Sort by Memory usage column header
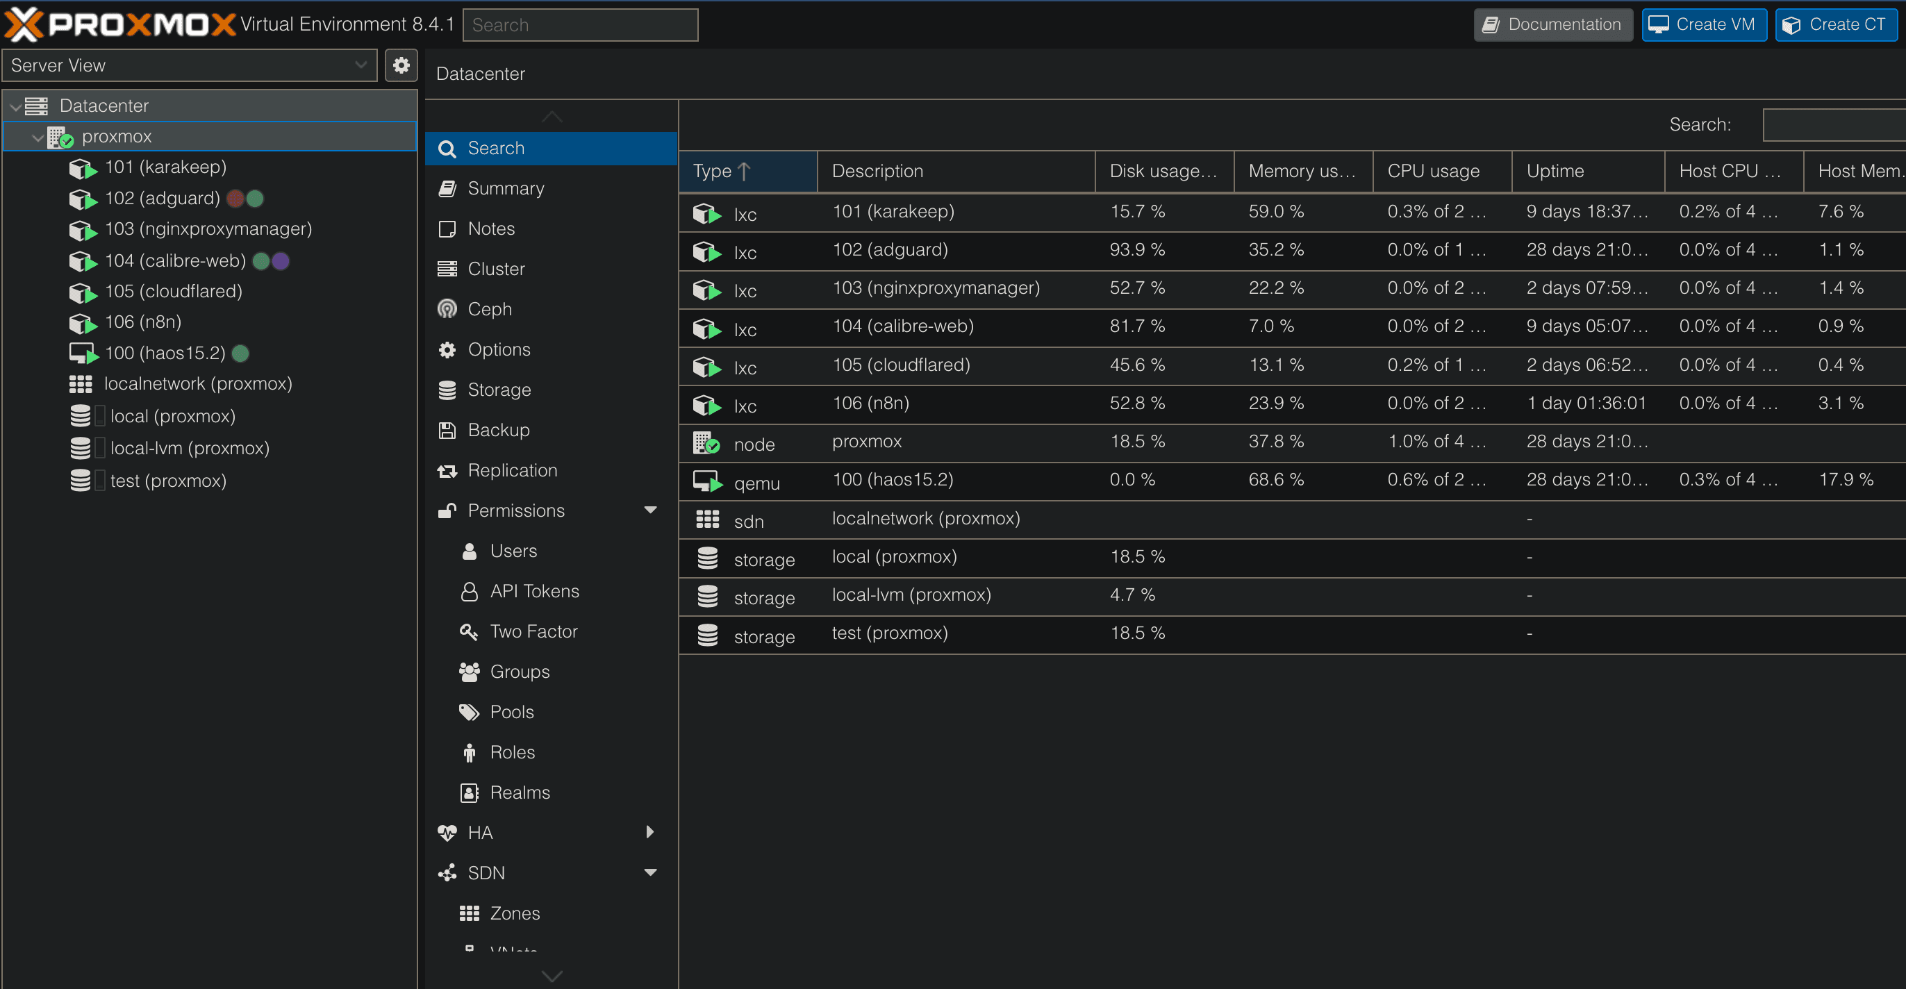Screen dimensions: 1906x989 [x=1304, y=172]
